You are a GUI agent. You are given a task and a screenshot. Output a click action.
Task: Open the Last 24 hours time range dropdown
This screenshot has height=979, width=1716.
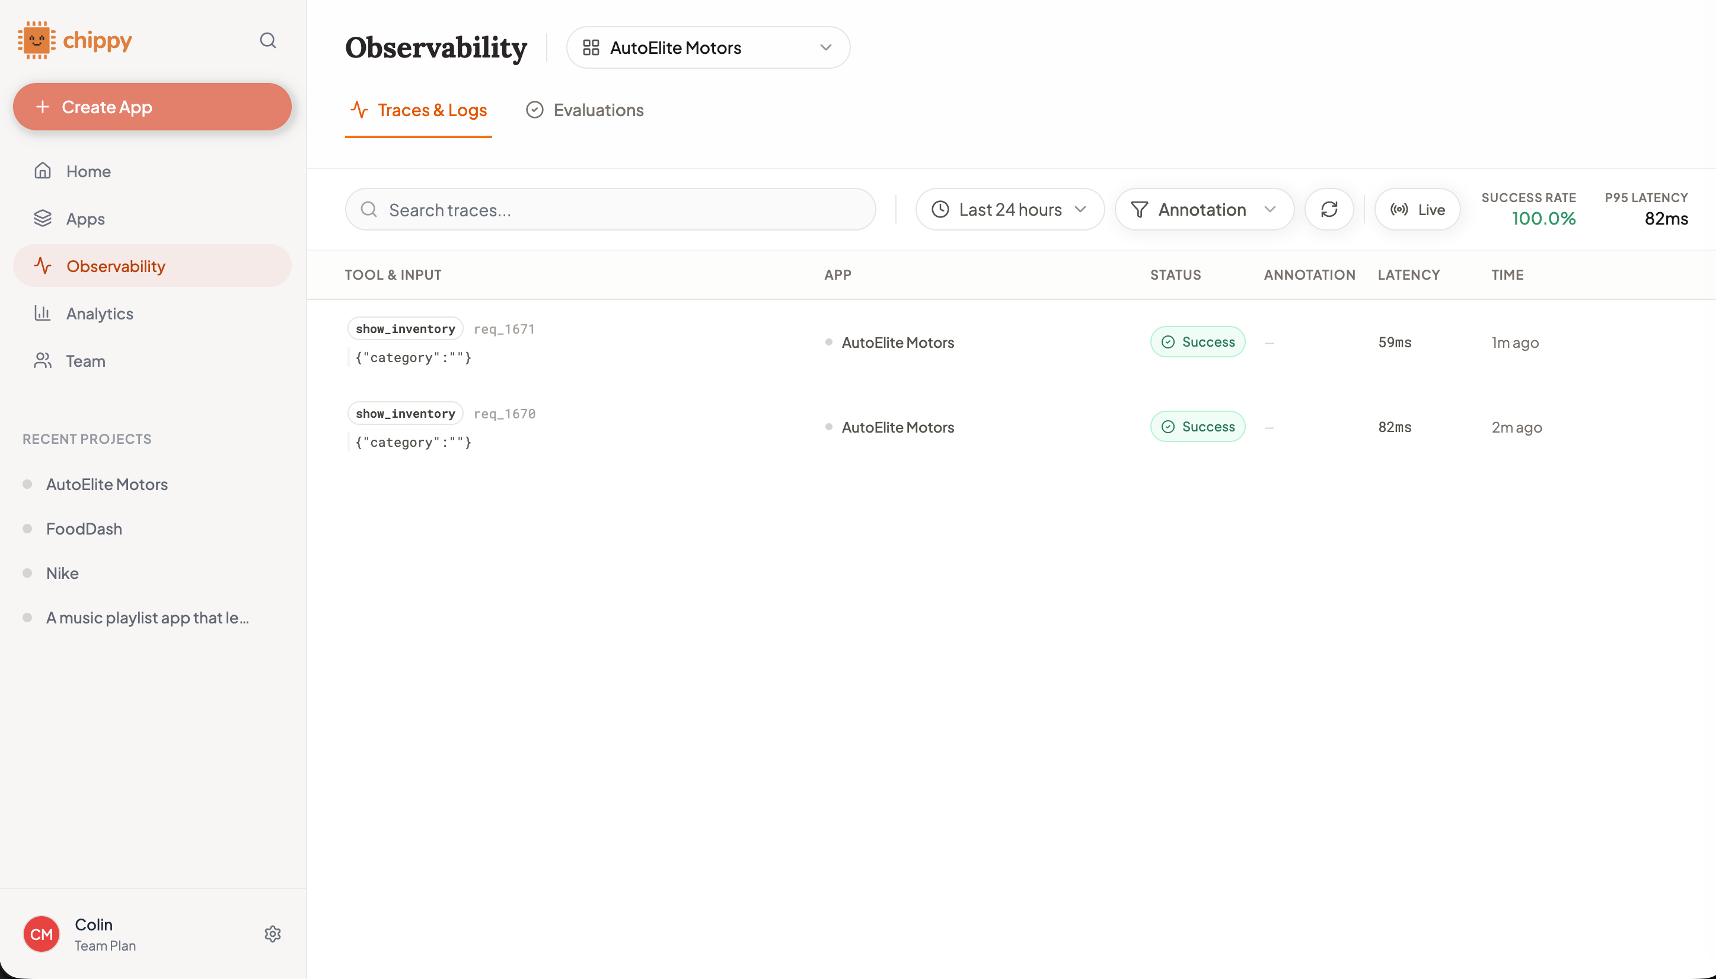click(x=1009, y=209)
